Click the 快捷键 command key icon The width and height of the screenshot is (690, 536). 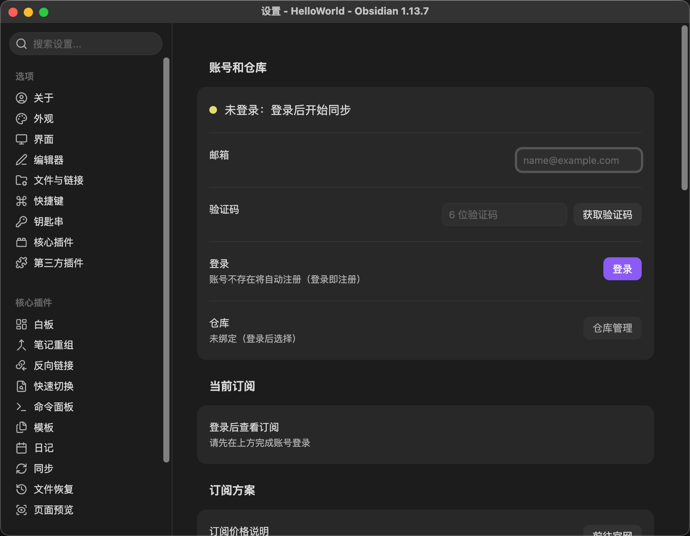pos(21,201)
